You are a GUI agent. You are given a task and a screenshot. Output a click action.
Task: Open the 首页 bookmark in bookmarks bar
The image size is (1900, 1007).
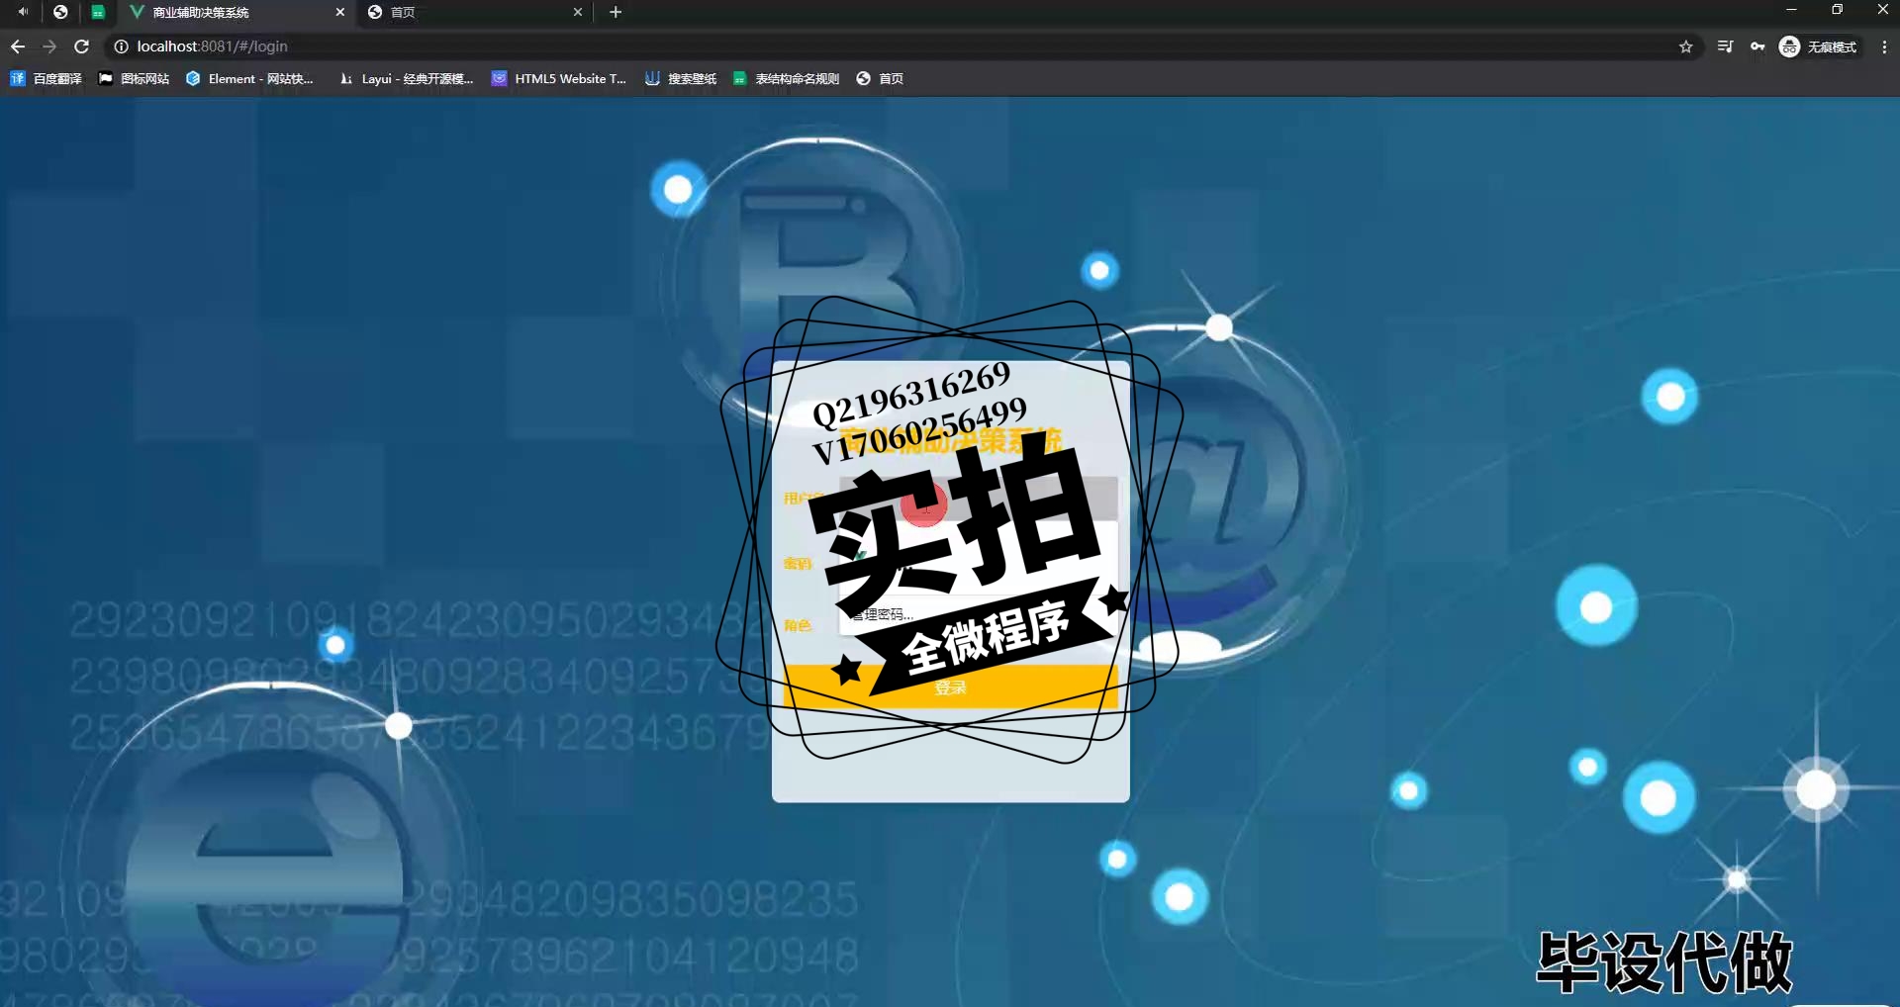point(880,78)
